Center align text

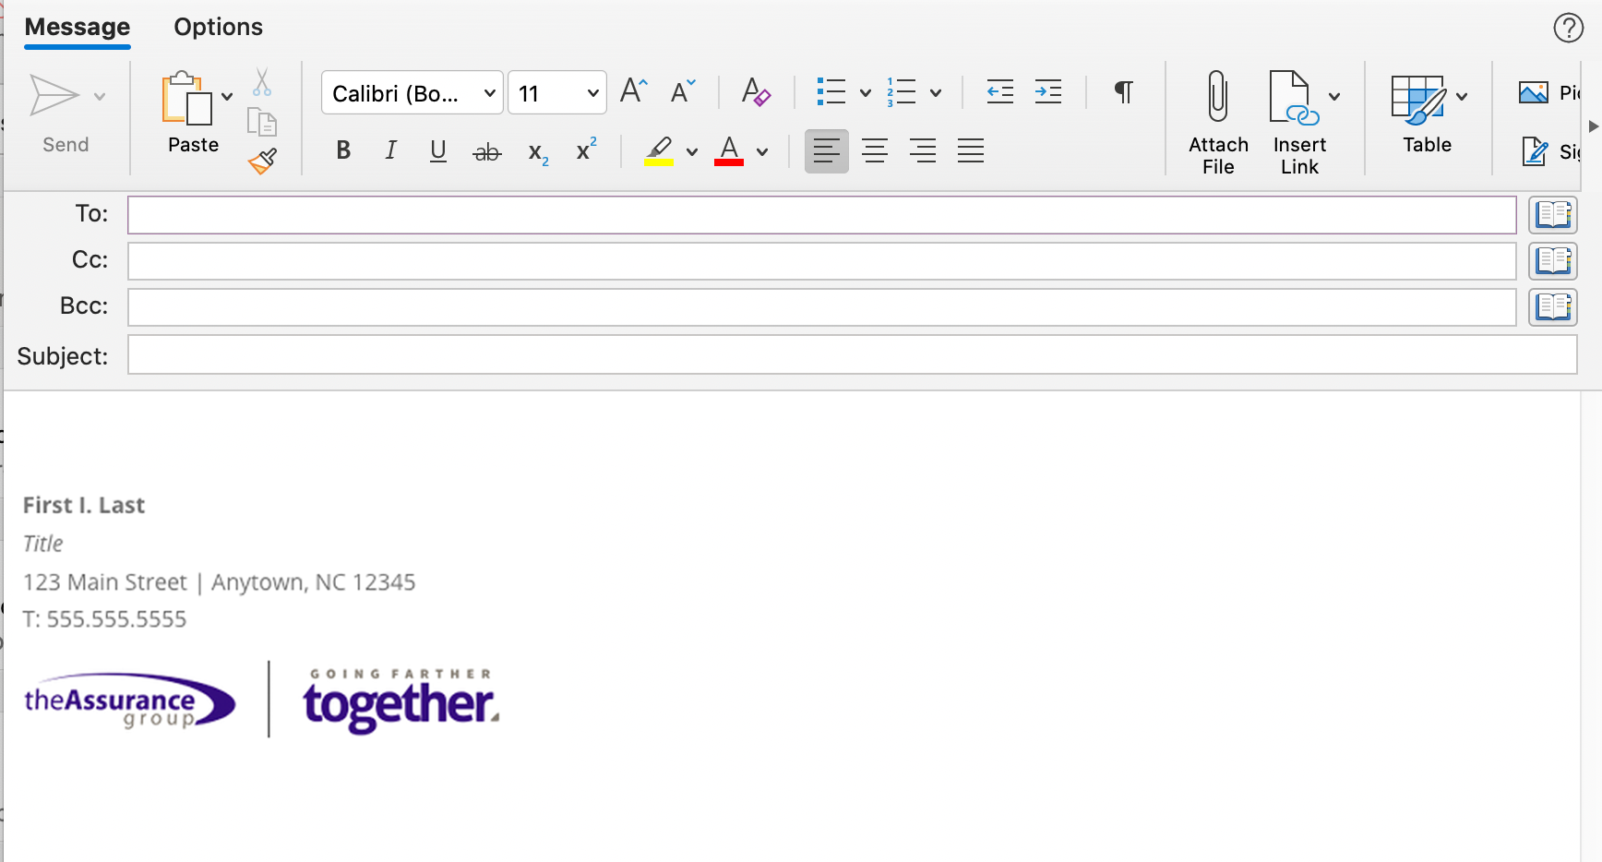[875, 150]
